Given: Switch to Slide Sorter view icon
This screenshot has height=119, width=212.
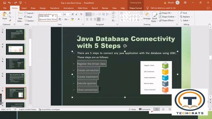Looking at the screenshot, I should (x=163, y=109).
